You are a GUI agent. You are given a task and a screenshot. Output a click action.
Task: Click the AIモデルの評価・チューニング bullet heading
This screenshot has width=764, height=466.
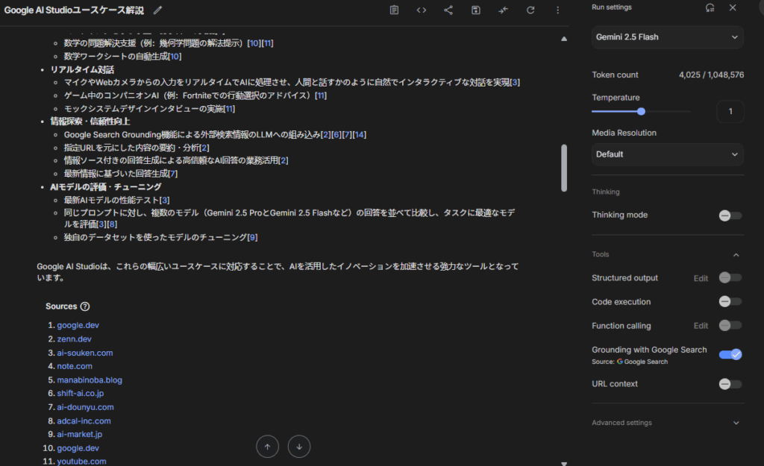pos(106,187)
